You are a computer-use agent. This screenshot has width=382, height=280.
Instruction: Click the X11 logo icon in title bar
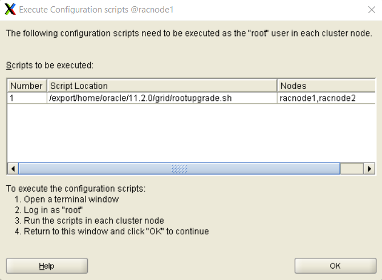(10, 10)
